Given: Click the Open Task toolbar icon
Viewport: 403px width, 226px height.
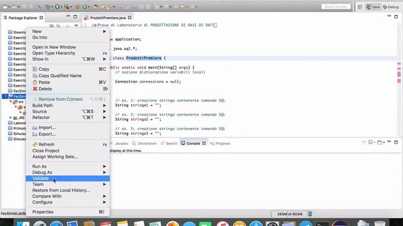Looking at the screenshot, I should pos(102,7).
